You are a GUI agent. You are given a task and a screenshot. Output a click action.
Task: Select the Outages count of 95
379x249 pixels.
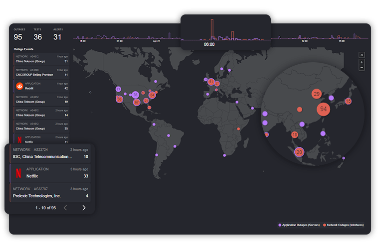point(18,37)
